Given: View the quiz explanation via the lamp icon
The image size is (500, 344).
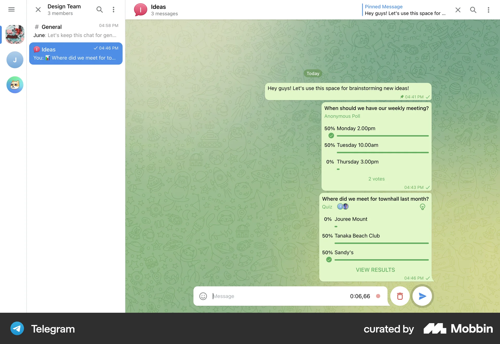Looking at the screenshot, I should pos(422,207).
